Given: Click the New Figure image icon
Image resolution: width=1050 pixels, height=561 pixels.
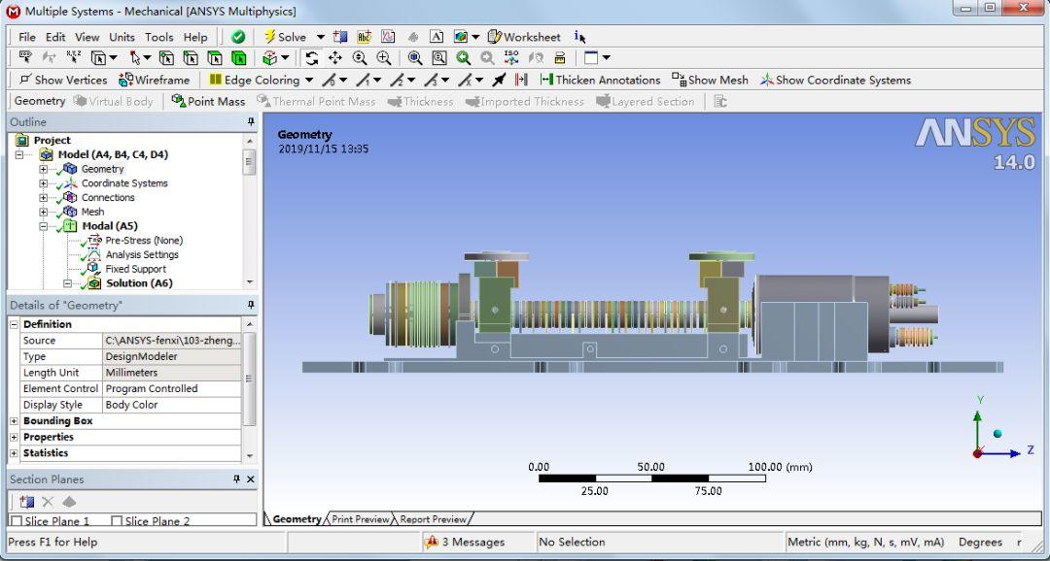Looking at the screenshot, I should click(x=460, y=37).
